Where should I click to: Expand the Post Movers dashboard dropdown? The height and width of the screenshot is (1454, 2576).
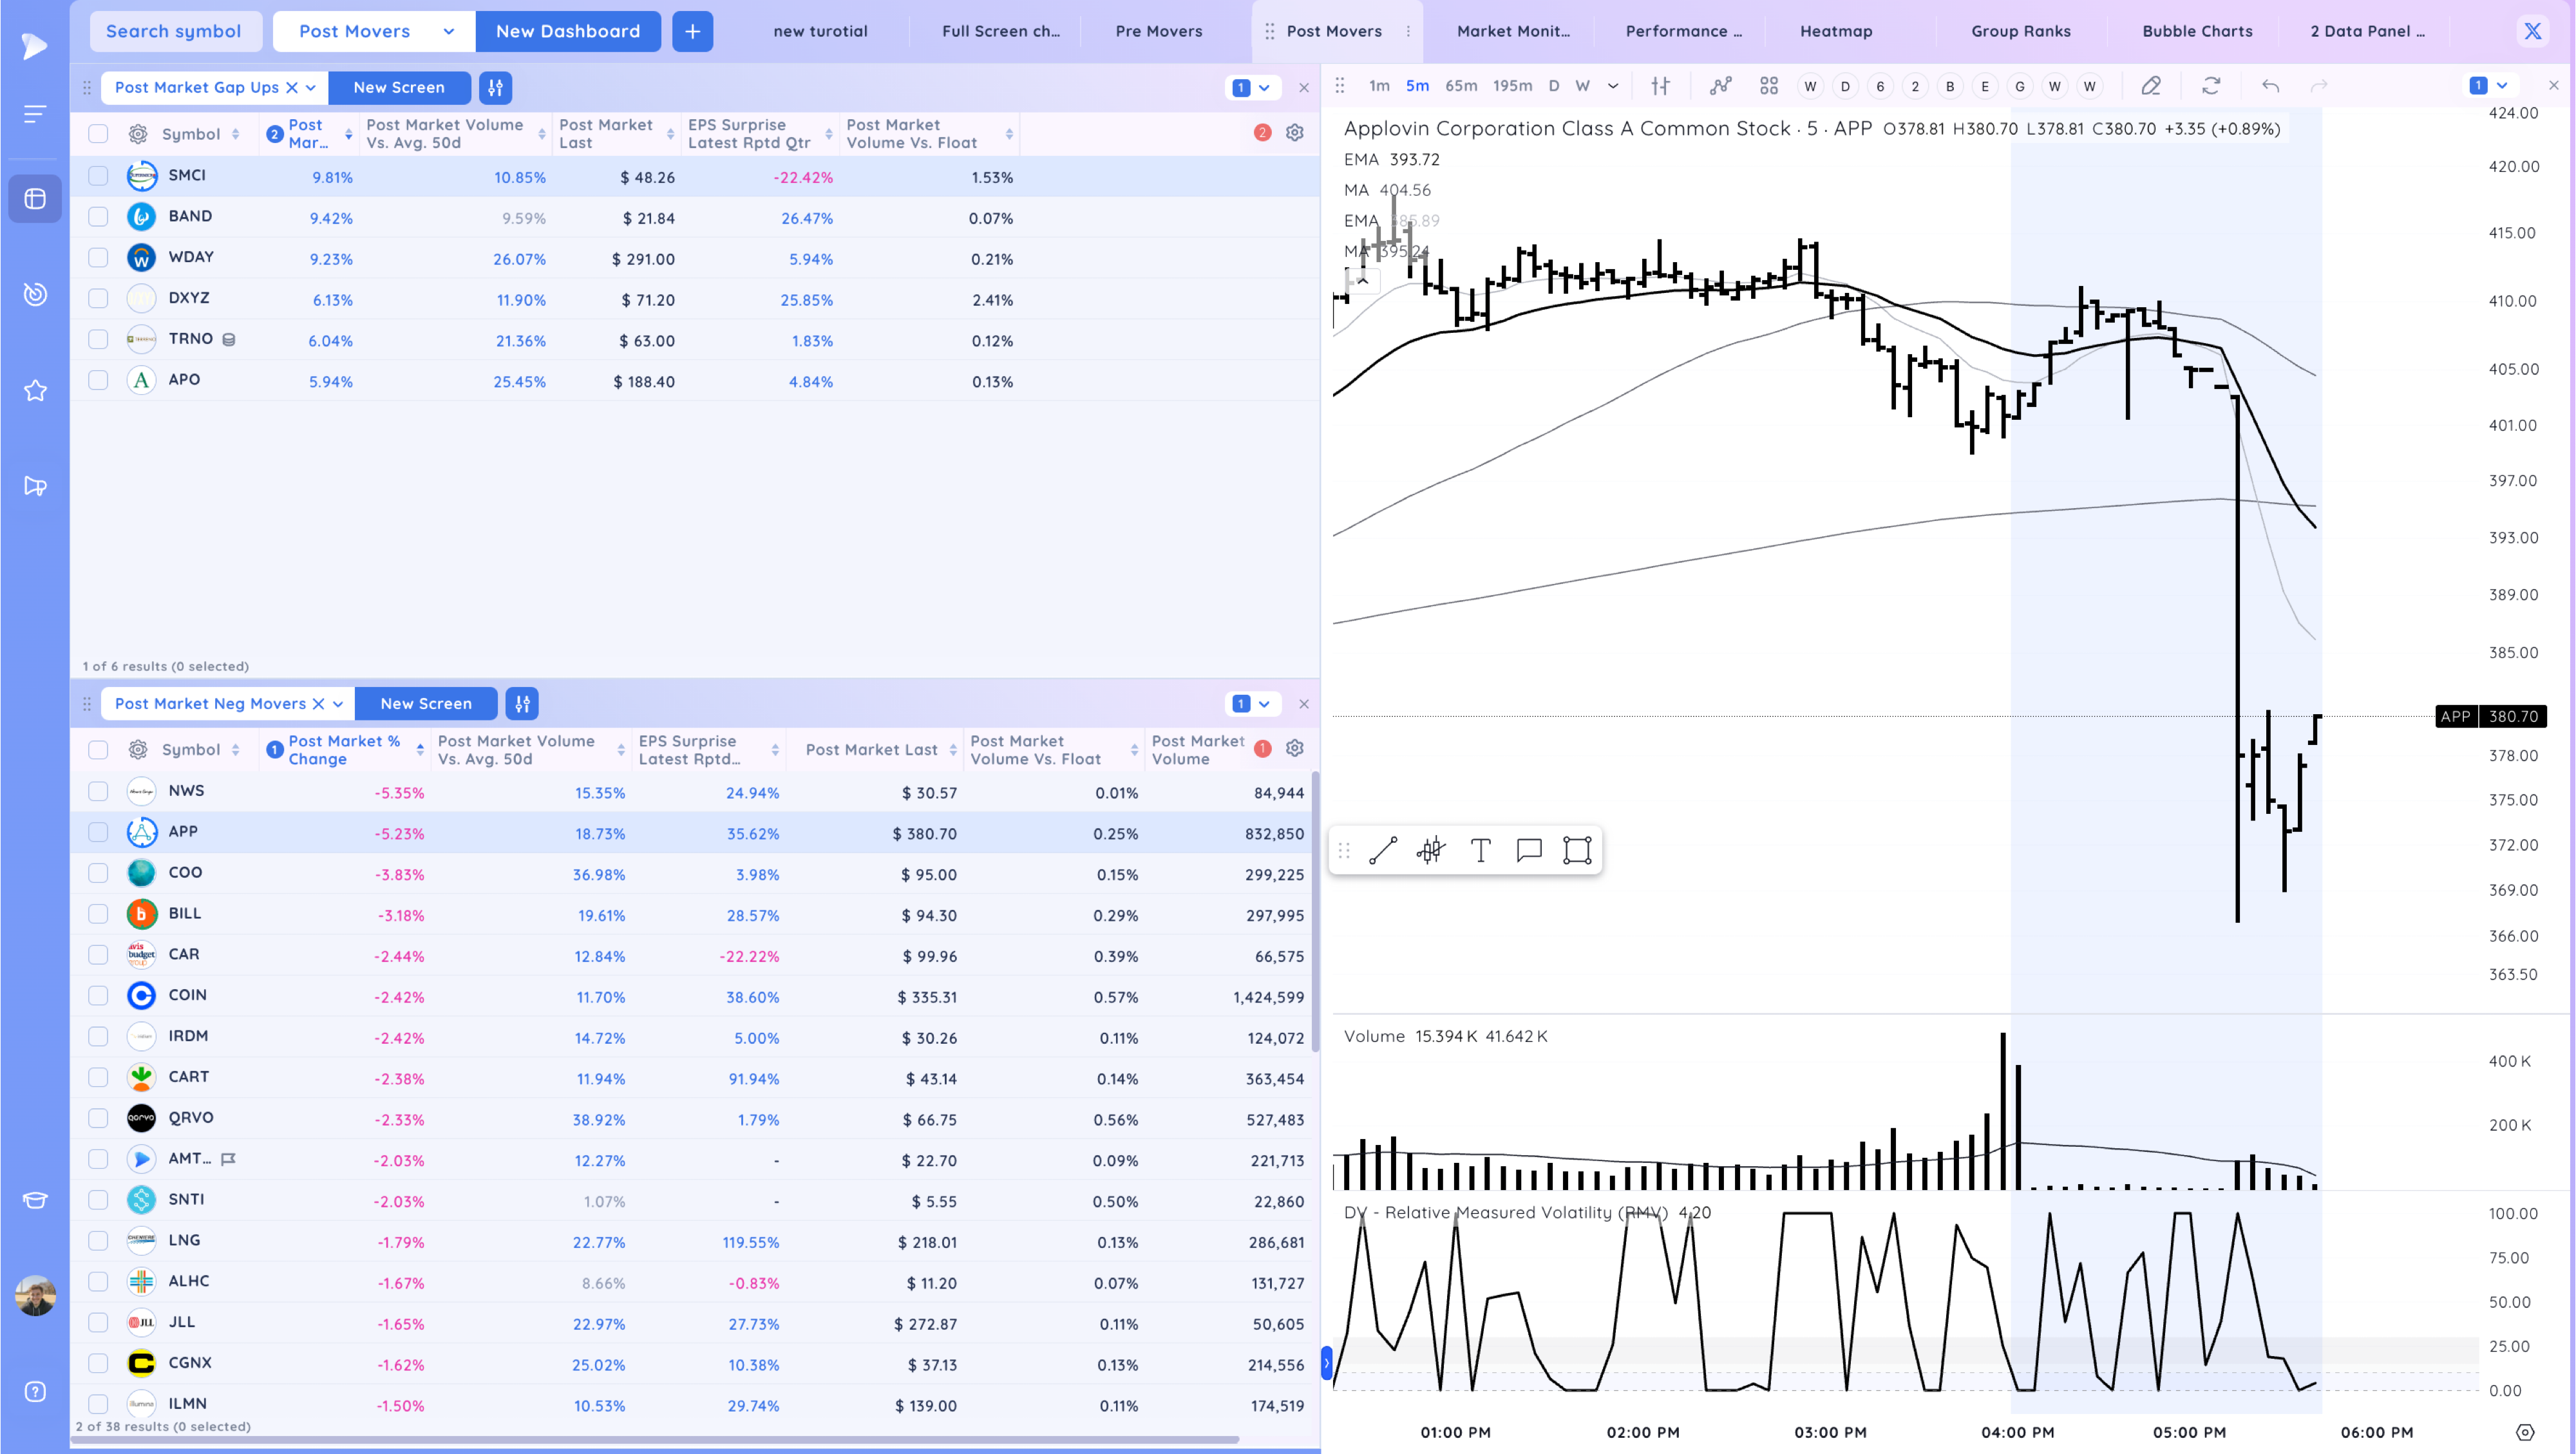click(449, 31)
